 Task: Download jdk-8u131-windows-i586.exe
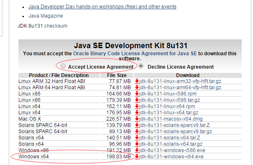pyautogui.click(x=172, y=150)
